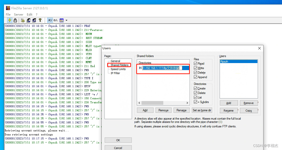Toggle the lightning bolt server active icon
Viewport: 282px width, 150px height.
click(x=10, y=20)
